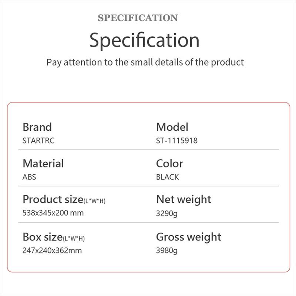Click the Brand label

37,127
